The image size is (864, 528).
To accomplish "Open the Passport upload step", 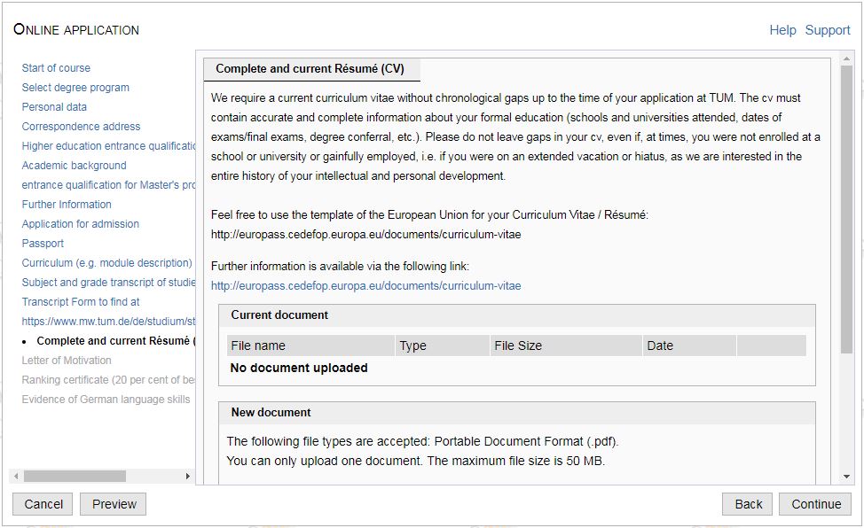I will (x=43, y=244).
